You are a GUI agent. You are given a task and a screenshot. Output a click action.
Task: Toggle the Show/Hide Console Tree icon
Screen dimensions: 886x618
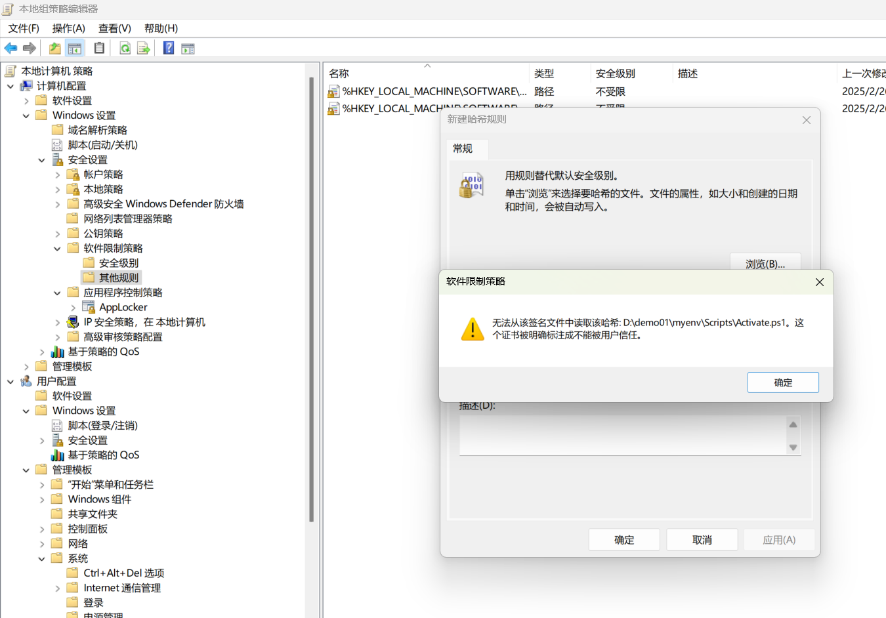75,48
